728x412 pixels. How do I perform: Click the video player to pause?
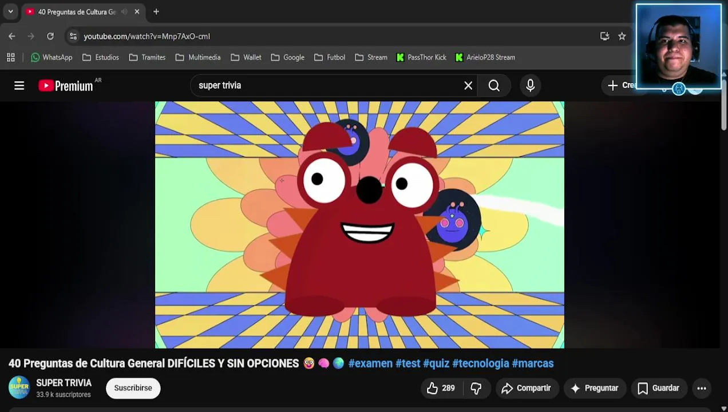point(359,225)
